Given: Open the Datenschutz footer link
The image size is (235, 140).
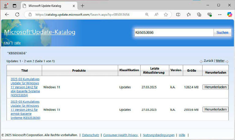Looking at the screenshot, I should (91, 135).
